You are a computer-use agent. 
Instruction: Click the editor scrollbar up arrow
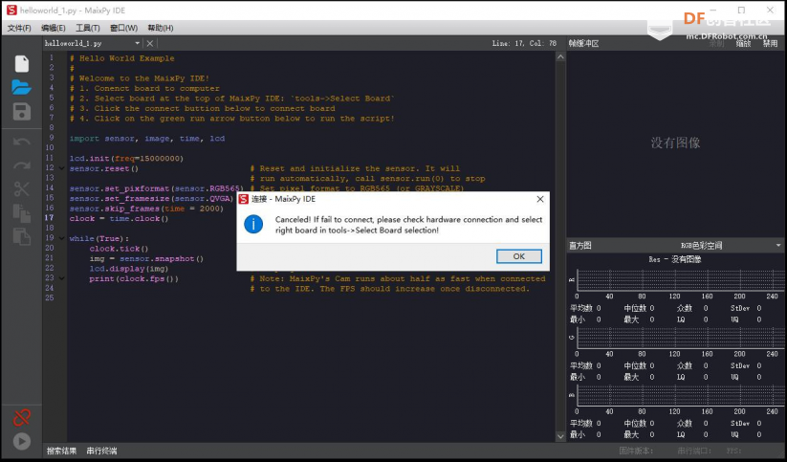pos(560,57)
